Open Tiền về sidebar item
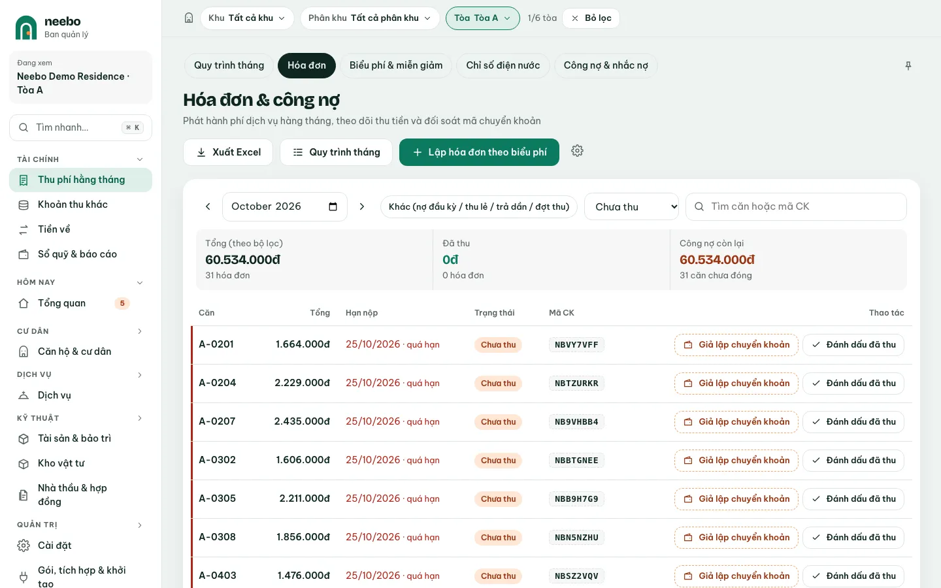 coord(80,229)
